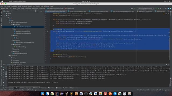Open the Refactor menu

pyautogui.click(x=24, y=6)
